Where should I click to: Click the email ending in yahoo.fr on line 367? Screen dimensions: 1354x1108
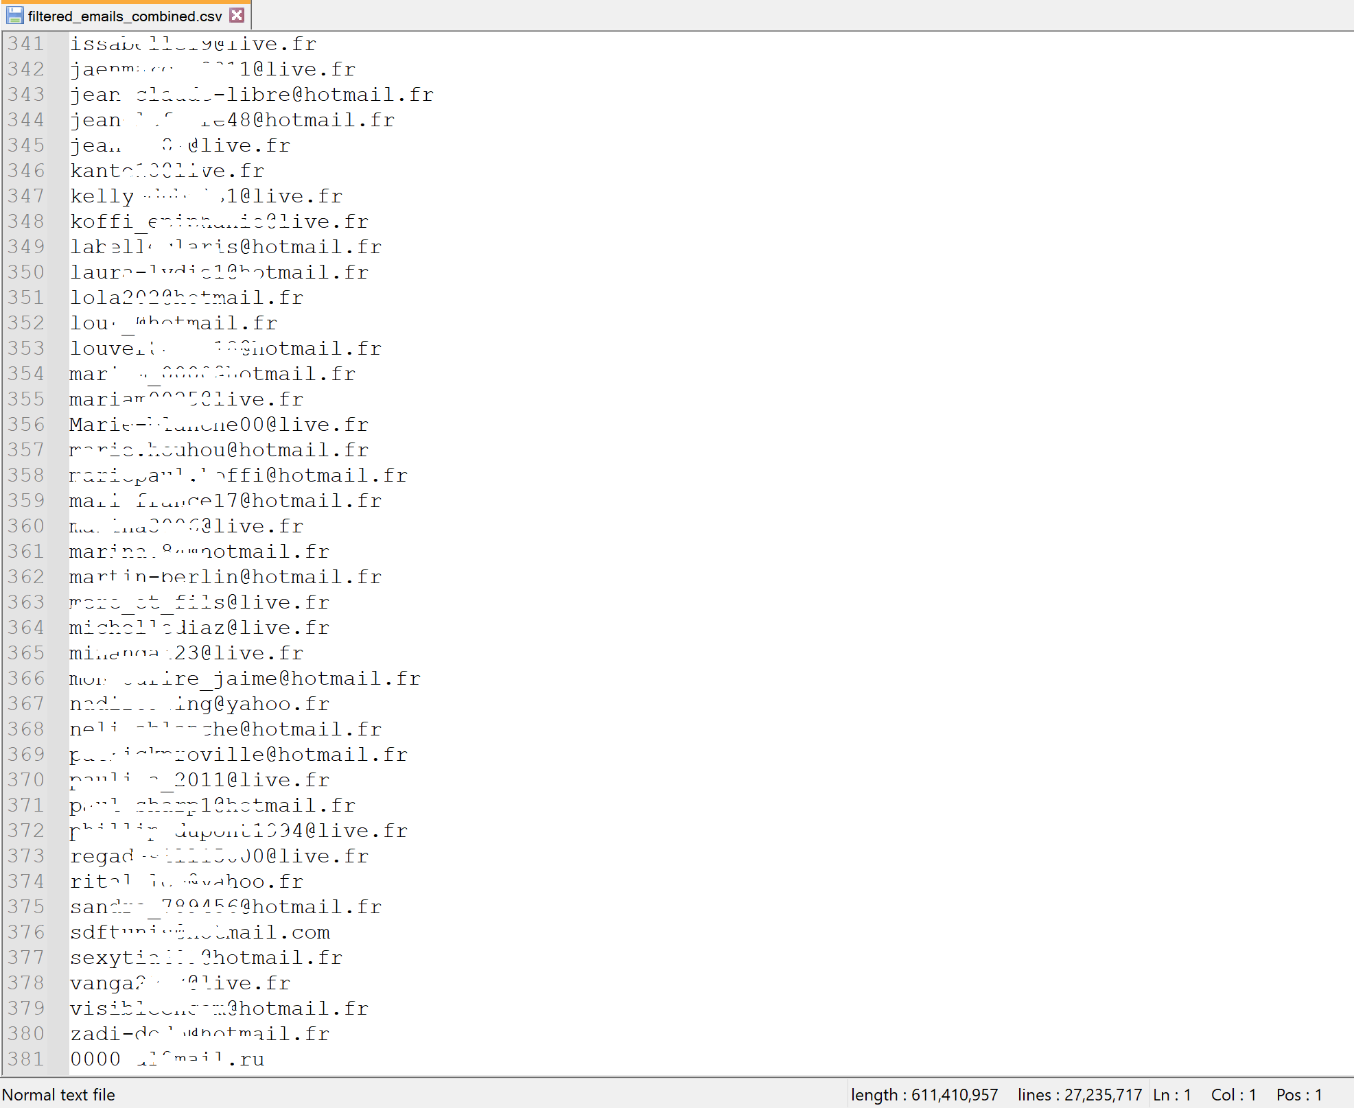coord(199,703)
